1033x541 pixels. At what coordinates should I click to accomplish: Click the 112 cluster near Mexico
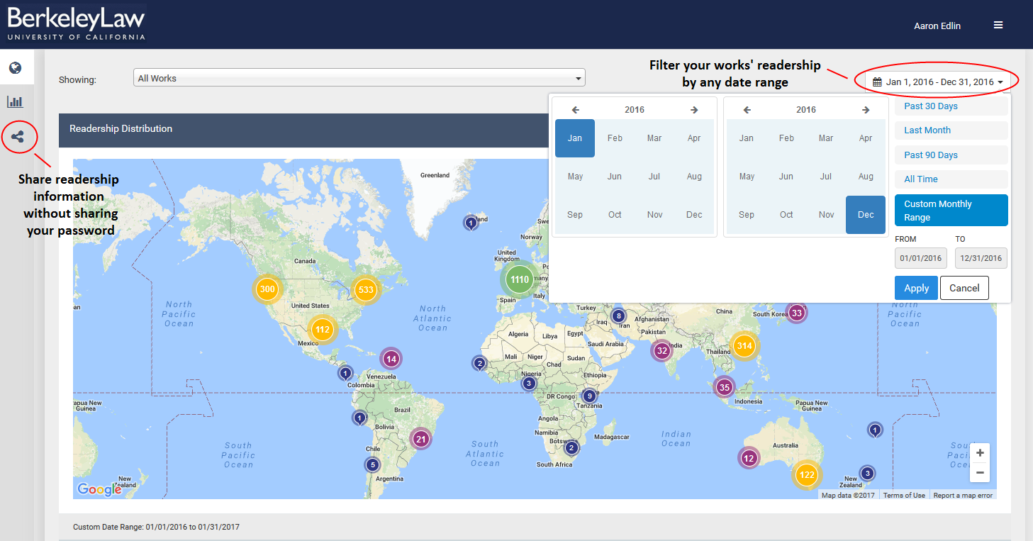click(323, 329)
